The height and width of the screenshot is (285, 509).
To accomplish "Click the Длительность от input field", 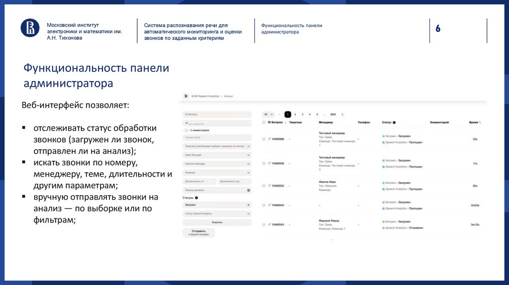I will click(199, 181).
